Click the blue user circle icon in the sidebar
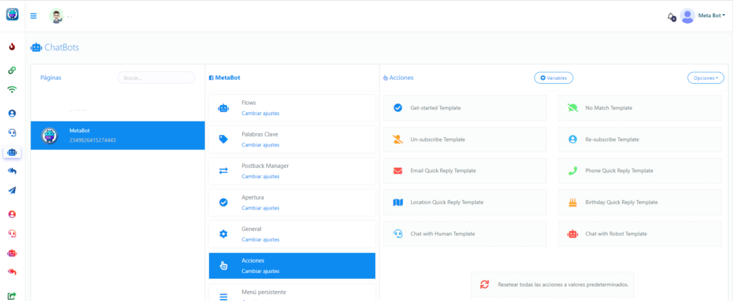This screenshot has height=301, width=733. tap(12, 113)
